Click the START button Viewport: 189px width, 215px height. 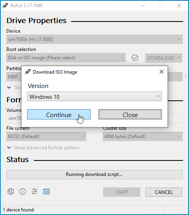tap(122, 192)
